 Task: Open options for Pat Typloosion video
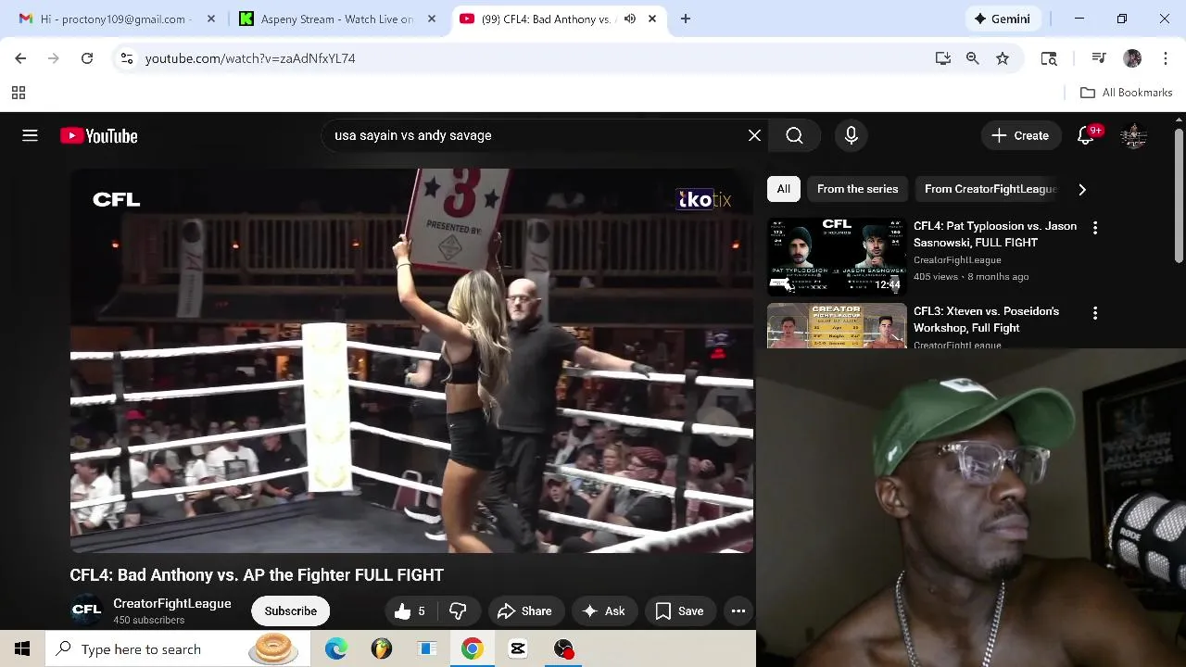coord(1095,228)
